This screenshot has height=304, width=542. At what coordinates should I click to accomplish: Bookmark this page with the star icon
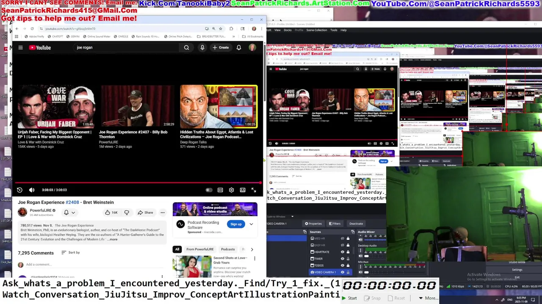pos(221,29)
